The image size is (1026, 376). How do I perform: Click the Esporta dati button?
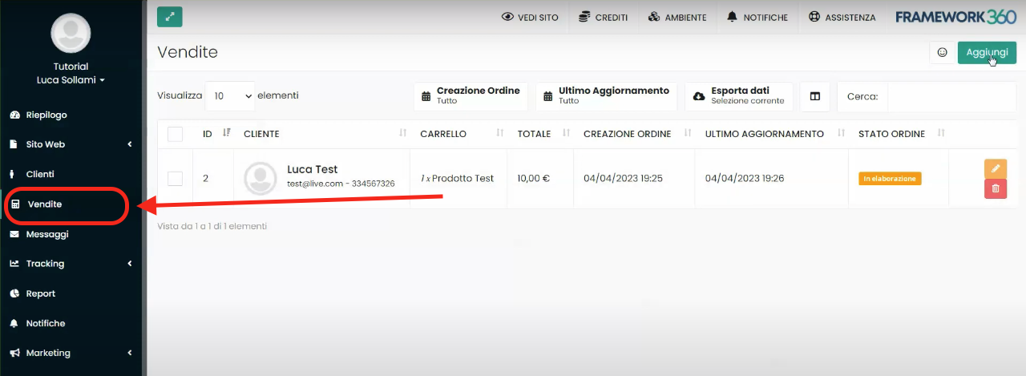pyautogui.click(x=739, y=96)
